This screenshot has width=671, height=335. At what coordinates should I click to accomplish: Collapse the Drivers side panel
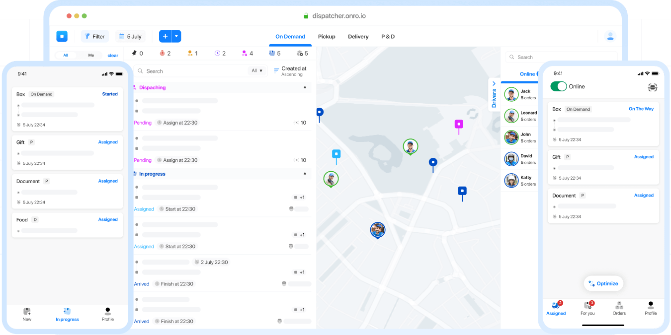click(x=494, y=94)
